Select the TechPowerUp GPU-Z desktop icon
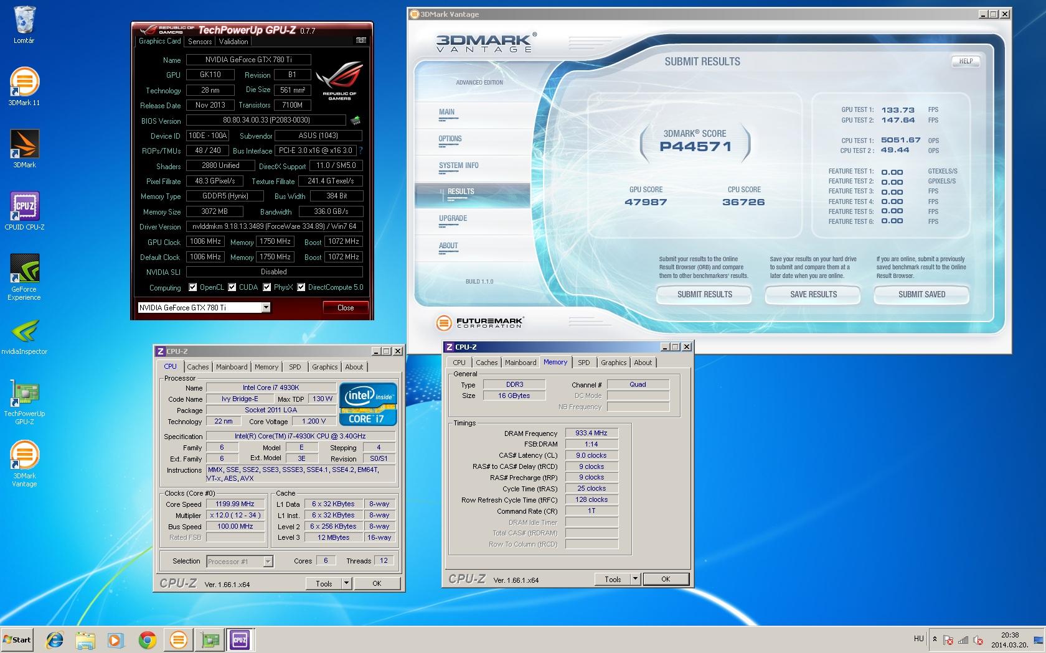1046x653 pixels. tap(24, 402)
